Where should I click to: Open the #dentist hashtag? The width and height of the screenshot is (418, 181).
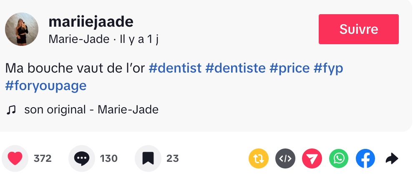pyautogui.click(x=175, y=68)
